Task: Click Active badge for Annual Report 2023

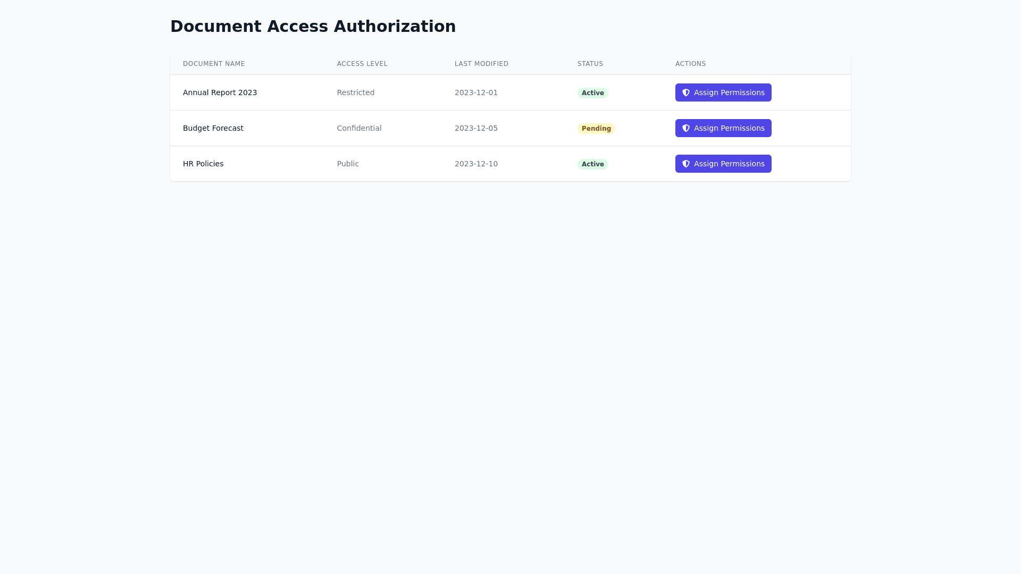Action: pos(592,93)
